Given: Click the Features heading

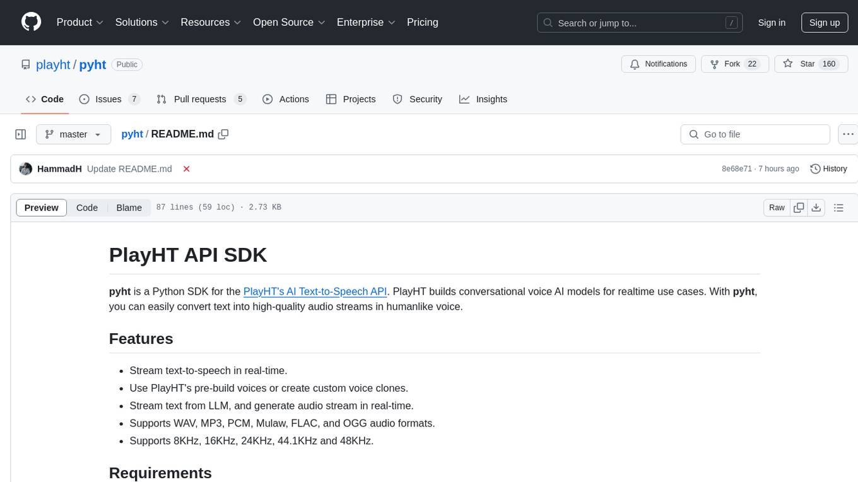Looking at the screenshot, I should click(x=141, y=339).
